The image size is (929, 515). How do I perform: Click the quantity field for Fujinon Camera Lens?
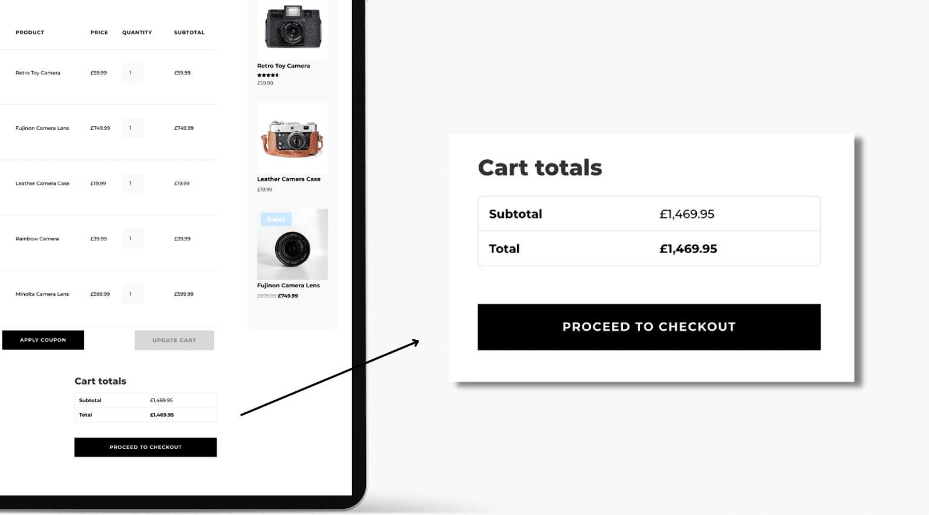[x=132, y=127]
